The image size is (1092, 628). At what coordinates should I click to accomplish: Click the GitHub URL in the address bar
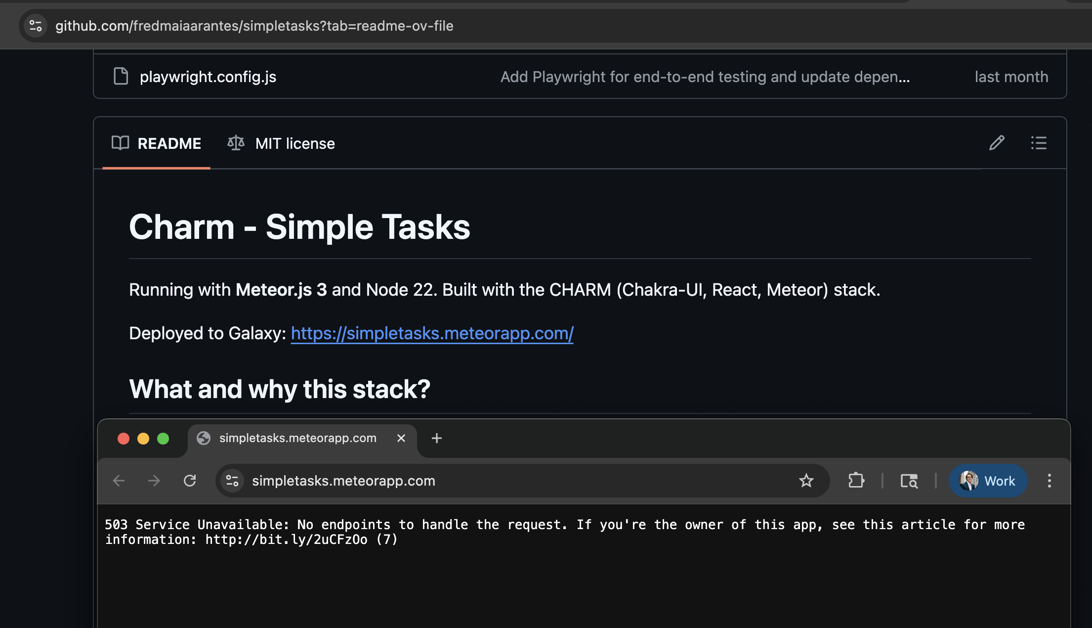[x=254, y=26]
